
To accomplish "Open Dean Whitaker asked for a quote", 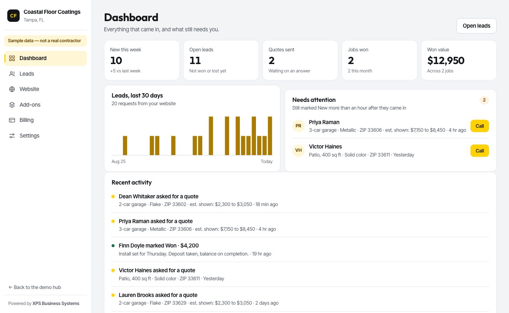I will [x=300, y=200].
